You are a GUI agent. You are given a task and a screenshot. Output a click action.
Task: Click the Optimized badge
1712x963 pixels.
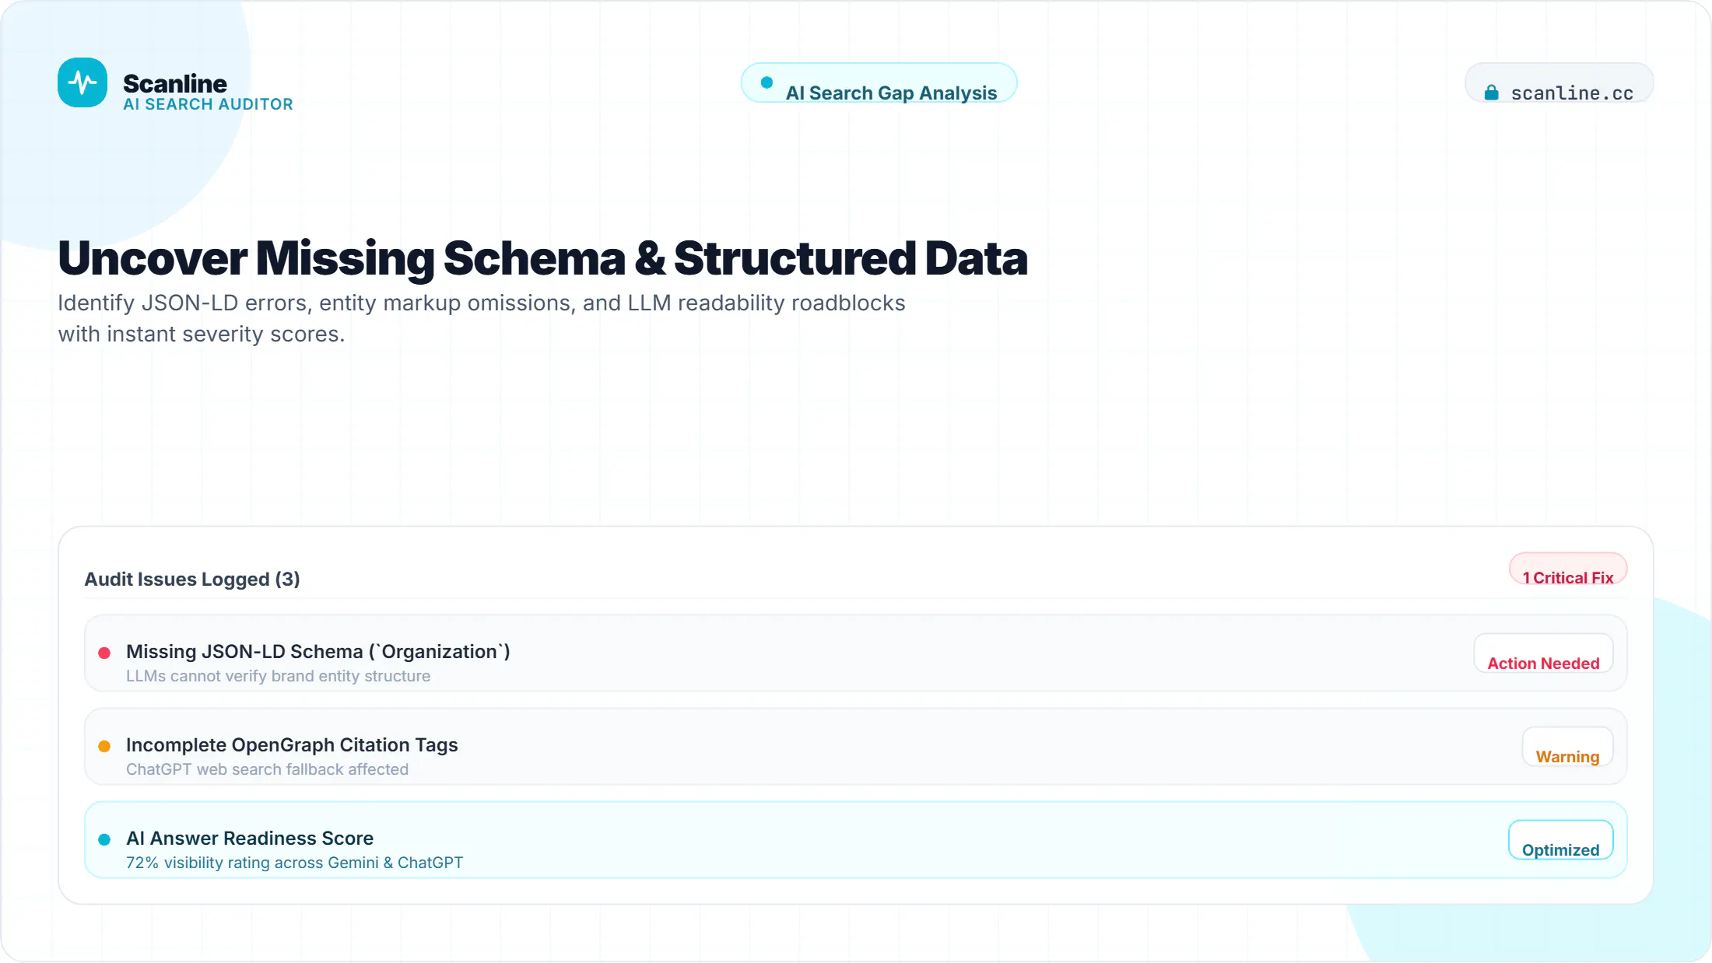pyautogui.click(x=1560, y=840)
